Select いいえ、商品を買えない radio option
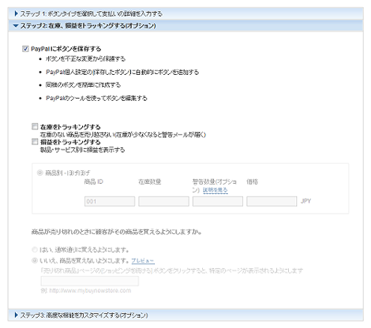This screenshot has height=328, width=371. (x=35, y=260)
